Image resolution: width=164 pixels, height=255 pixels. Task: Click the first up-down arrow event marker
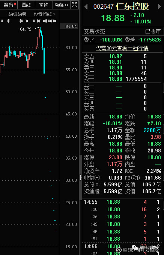(2, 21)
